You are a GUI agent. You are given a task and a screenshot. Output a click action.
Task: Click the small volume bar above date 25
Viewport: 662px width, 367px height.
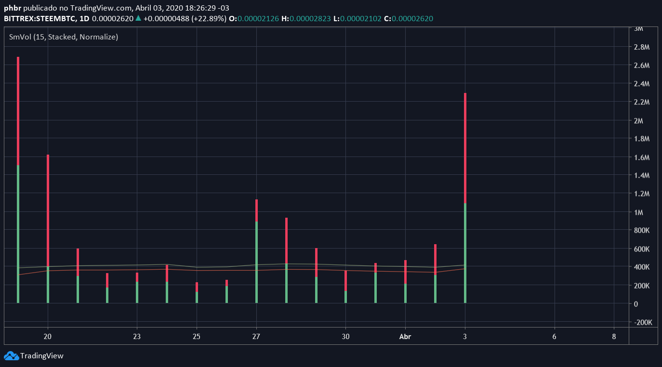(197, 292)
